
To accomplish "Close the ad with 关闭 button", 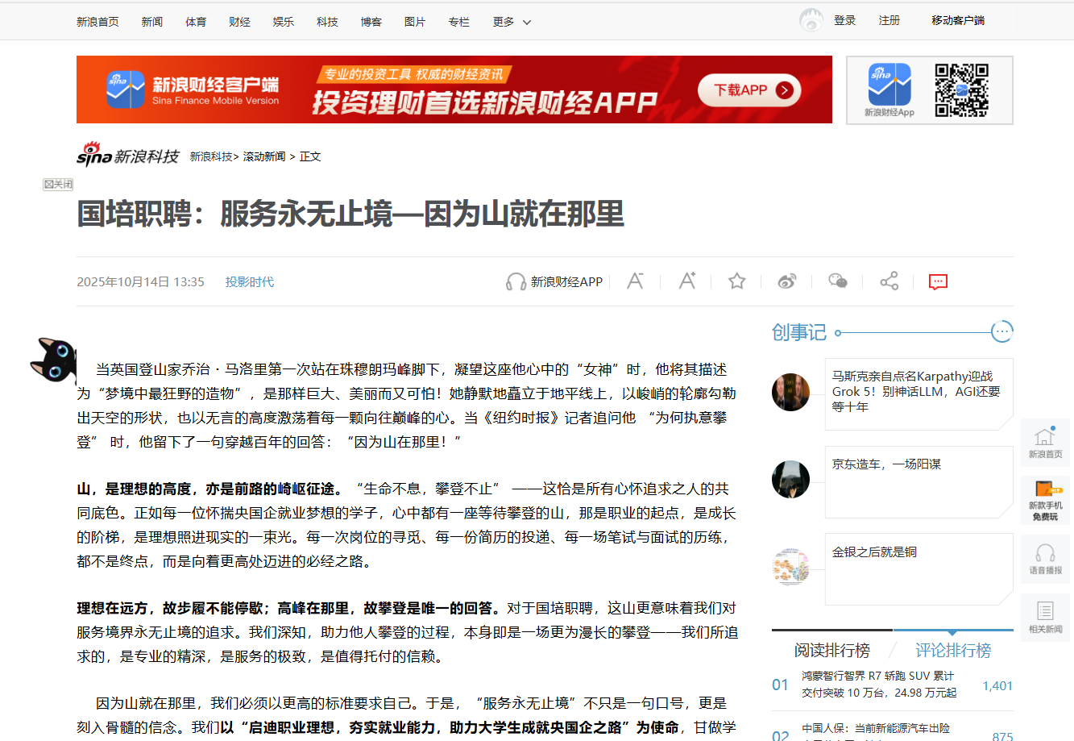I will tap(58, 185).
